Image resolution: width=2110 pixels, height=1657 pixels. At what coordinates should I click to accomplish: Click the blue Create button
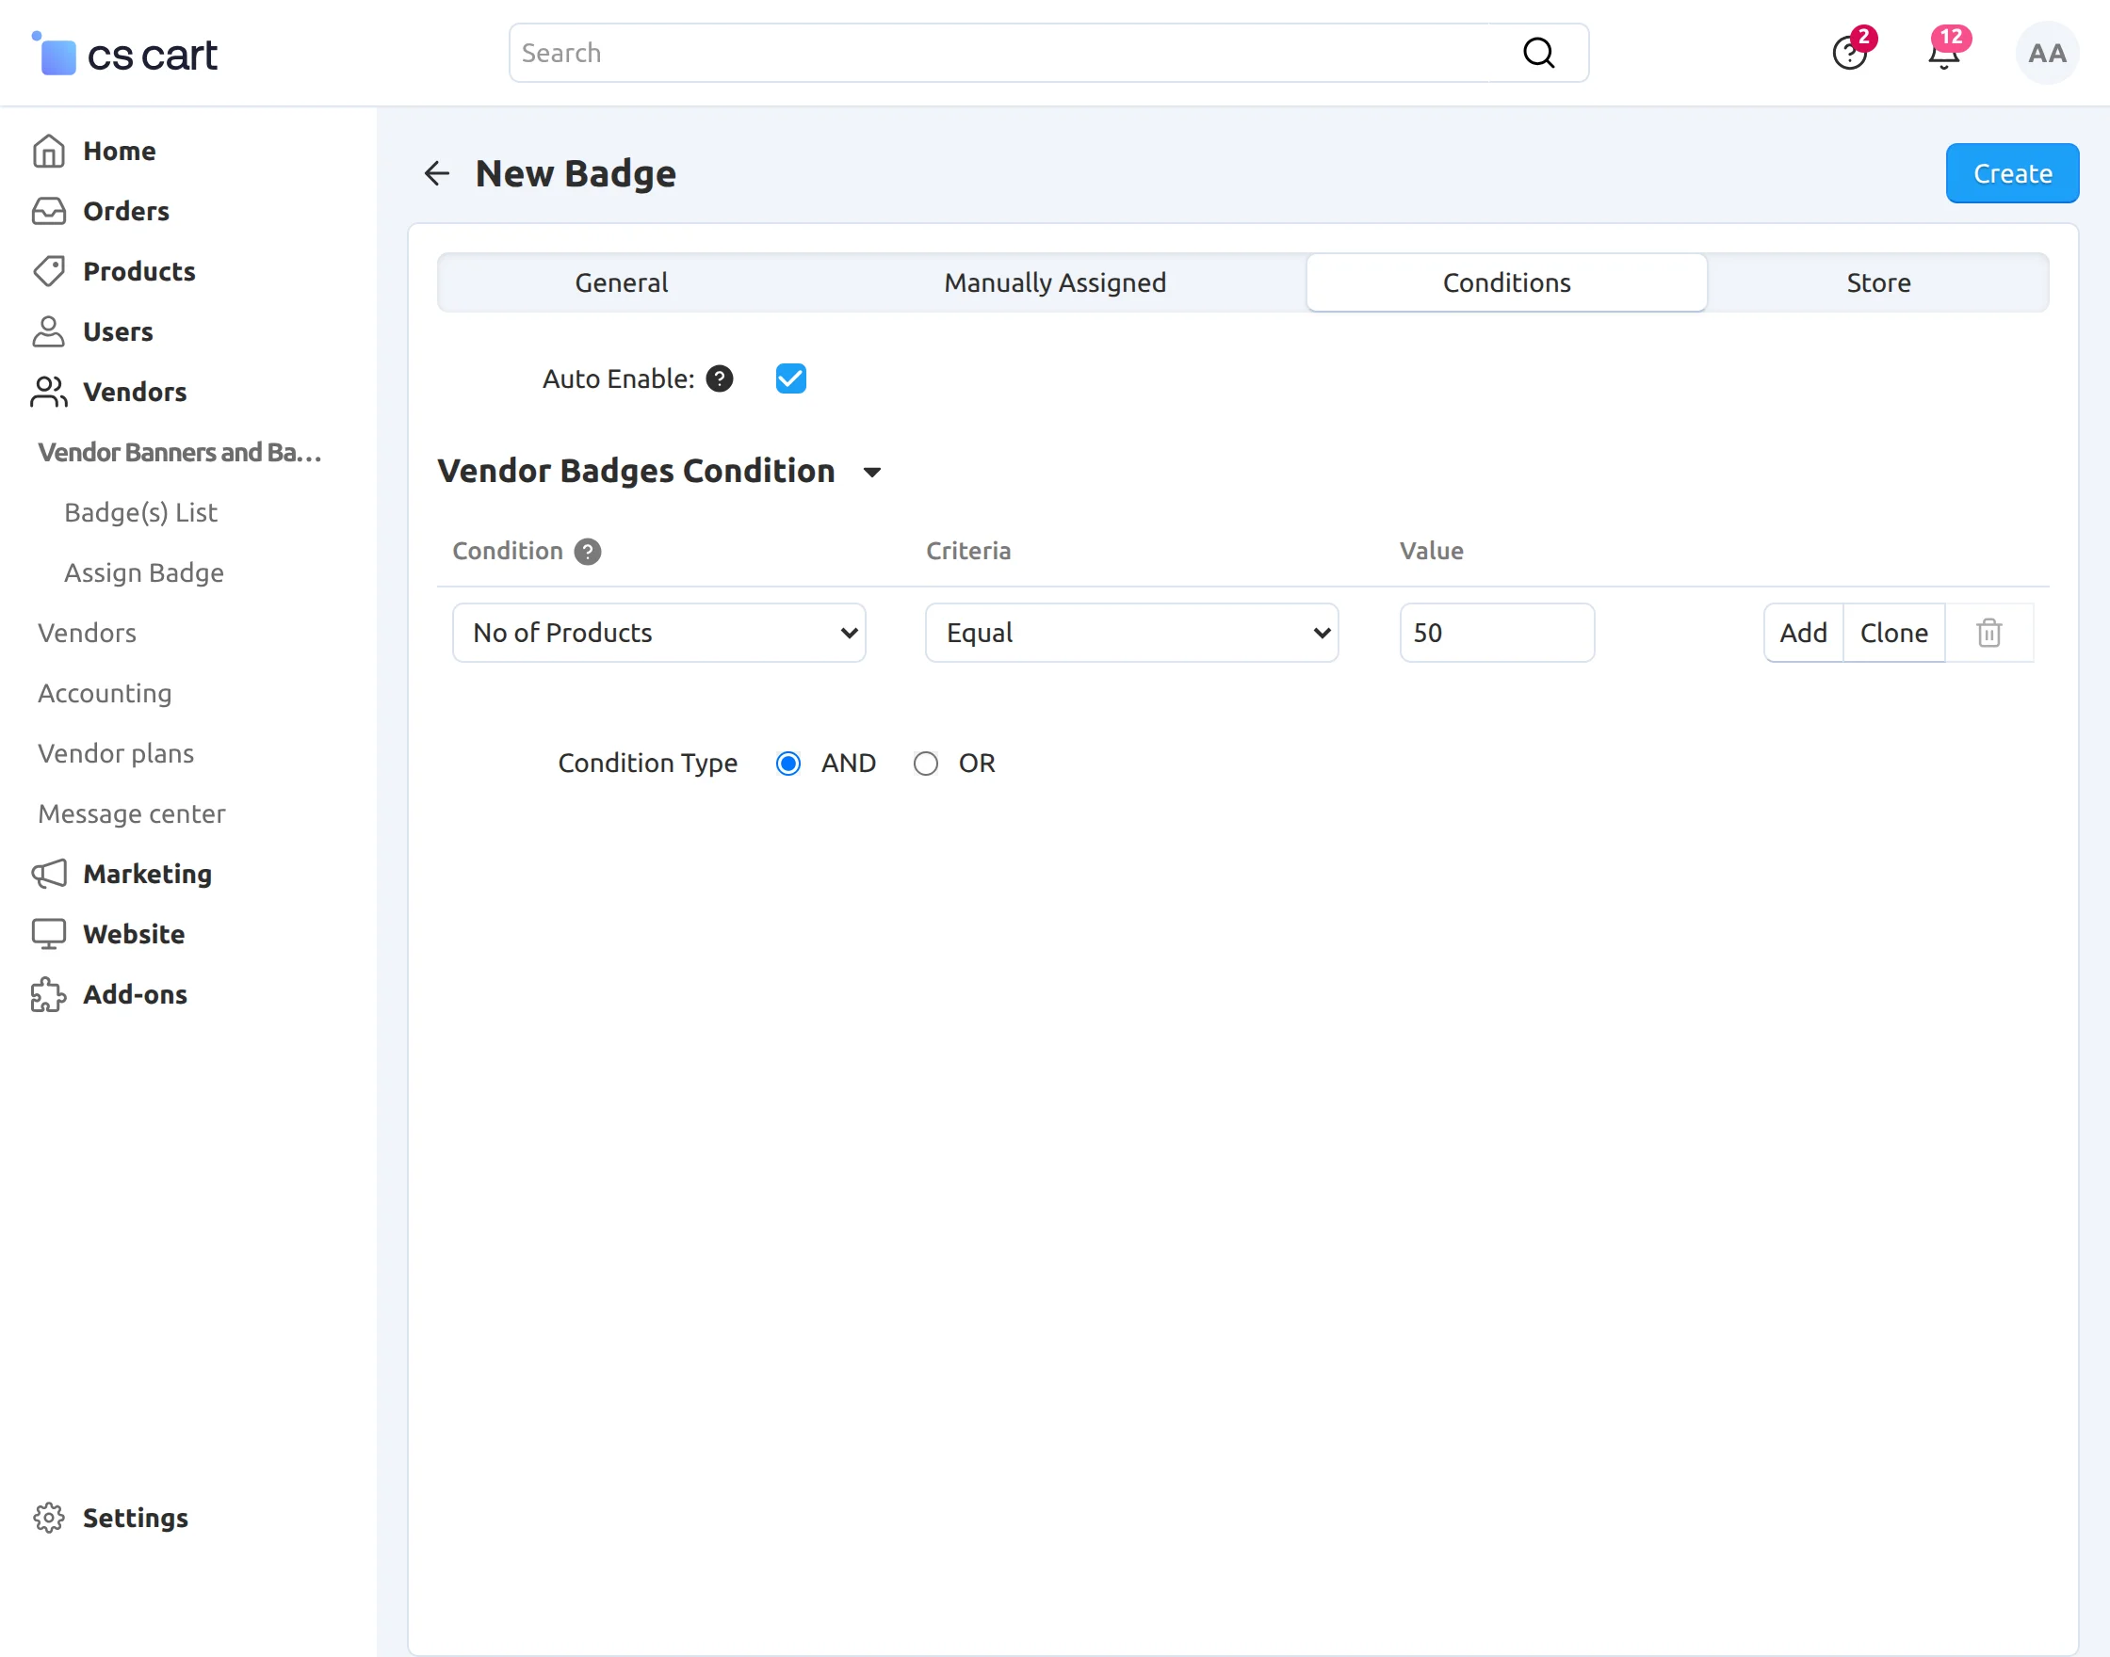pyautogui.click(x=2011, y=173)
